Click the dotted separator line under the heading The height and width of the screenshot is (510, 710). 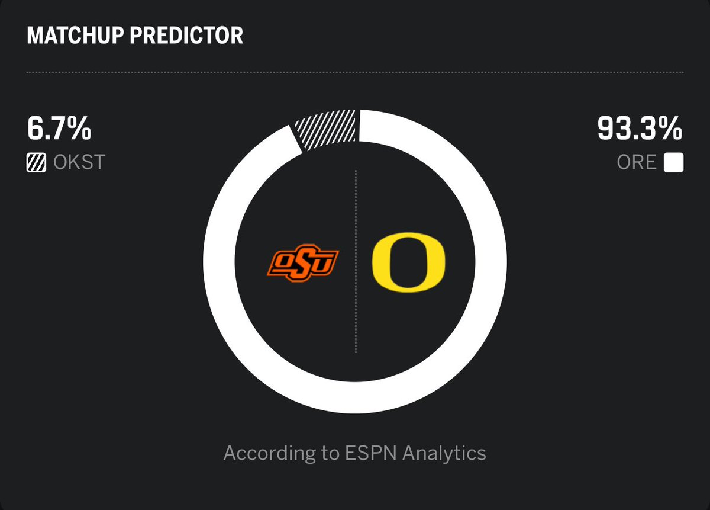[355, 73]
